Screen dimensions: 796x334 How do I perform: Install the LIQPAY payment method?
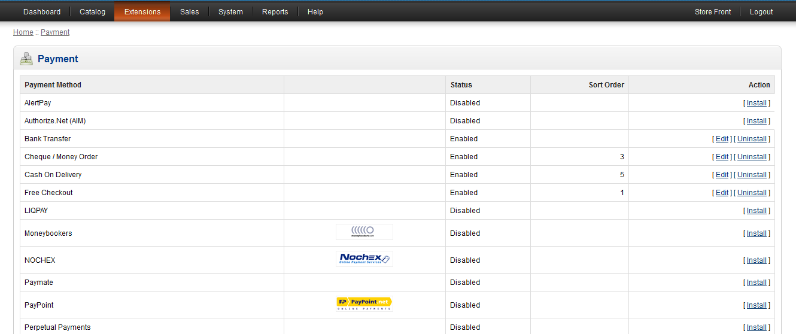point(756,211)
